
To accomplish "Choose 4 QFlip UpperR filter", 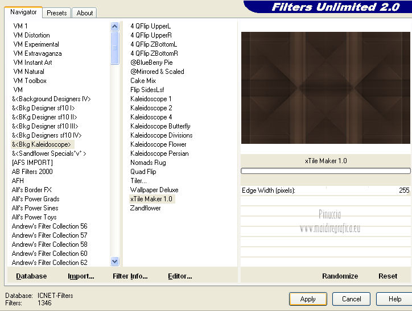I will pos(151,35).
